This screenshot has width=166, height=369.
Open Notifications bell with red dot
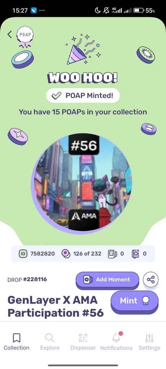click(x=116, y=341)
